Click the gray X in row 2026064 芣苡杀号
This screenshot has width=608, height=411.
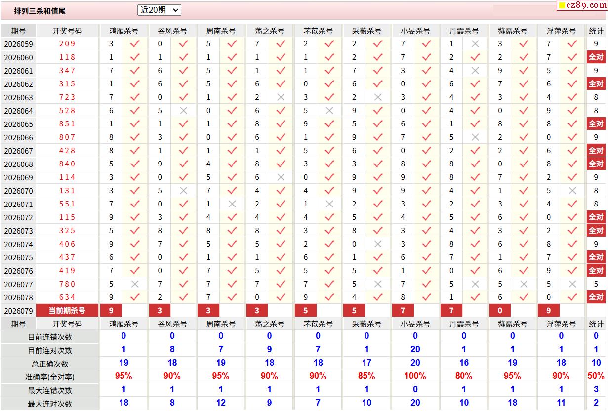(x=329, y=111)
